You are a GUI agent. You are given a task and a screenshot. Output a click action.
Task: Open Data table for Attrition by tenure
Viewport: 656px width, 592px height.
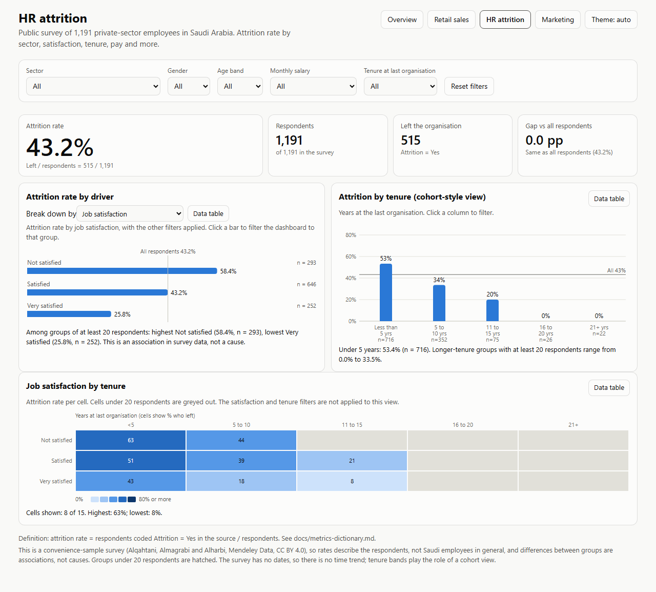coord(609,199)
